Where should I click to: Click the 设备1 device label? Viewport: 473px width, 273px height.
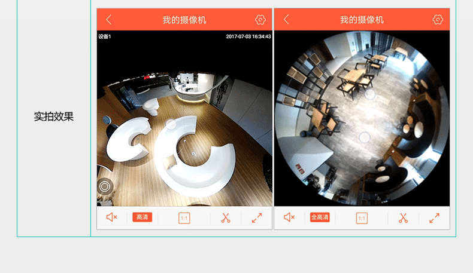coord(105,36)
